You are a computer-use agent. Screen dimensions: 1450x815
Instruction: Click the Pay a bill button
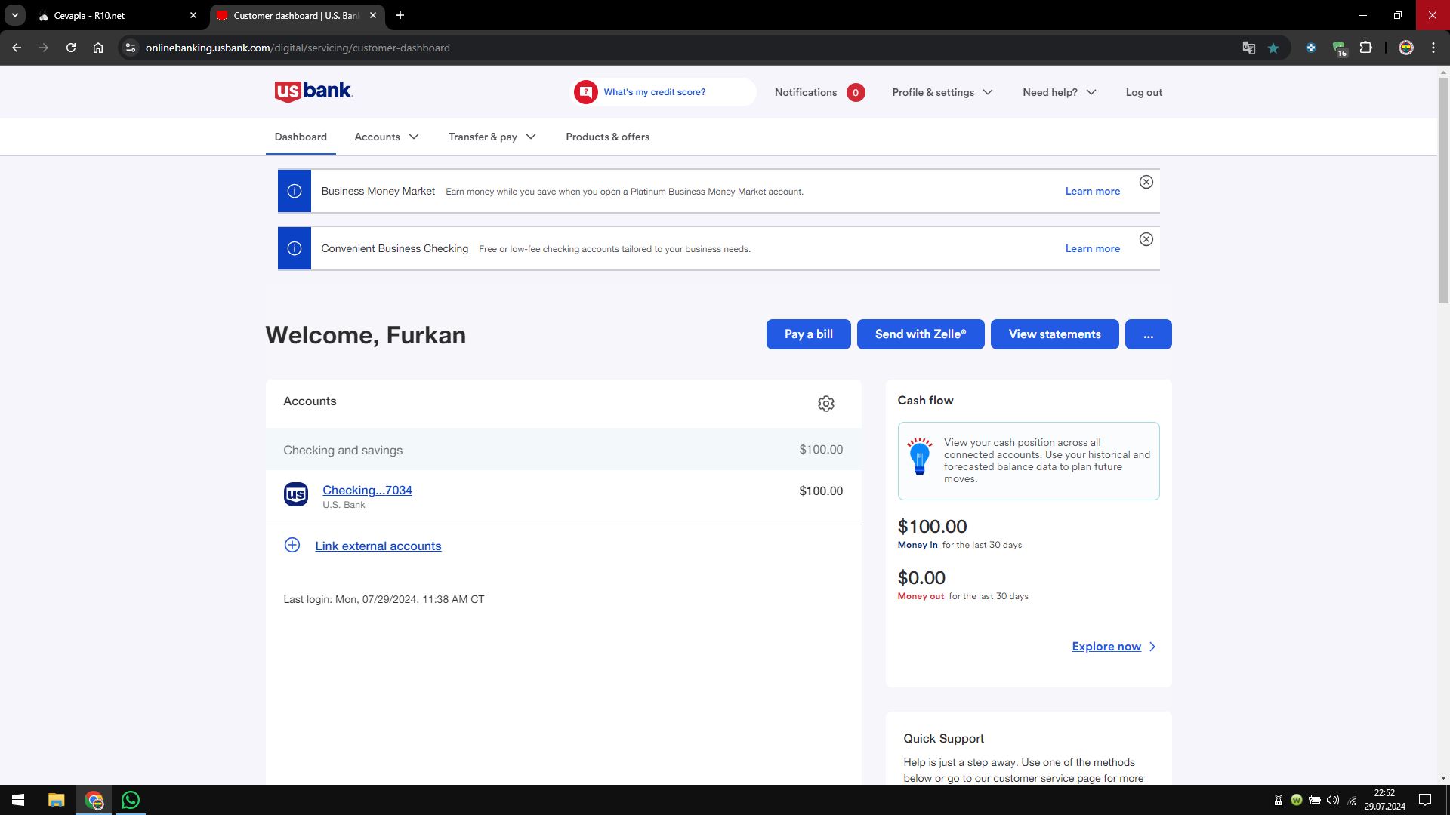(x=808, y=334)
